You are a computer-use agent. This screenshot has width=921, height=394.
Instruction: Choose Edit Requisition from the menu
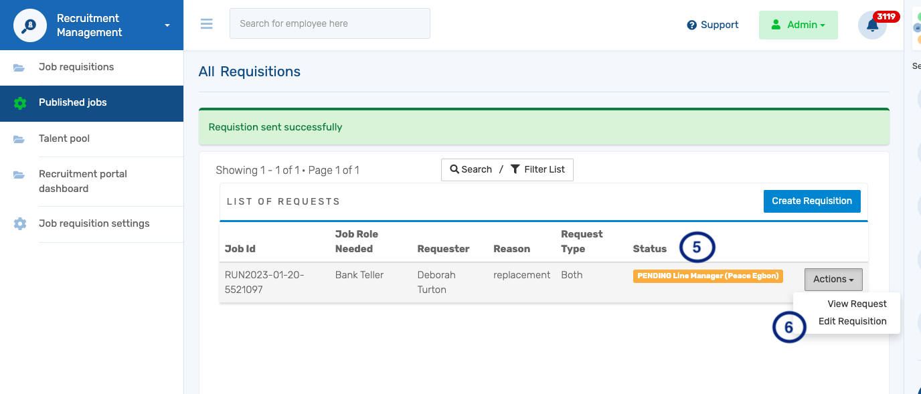[853, 321]
